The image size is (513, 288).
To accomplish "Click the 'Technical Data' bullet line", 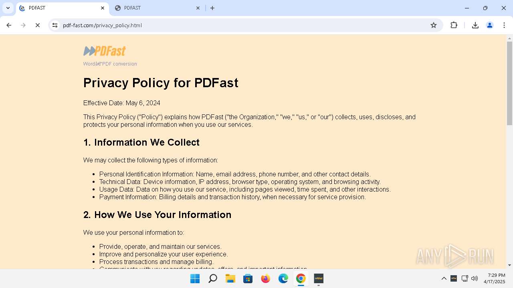I will 240,182.
